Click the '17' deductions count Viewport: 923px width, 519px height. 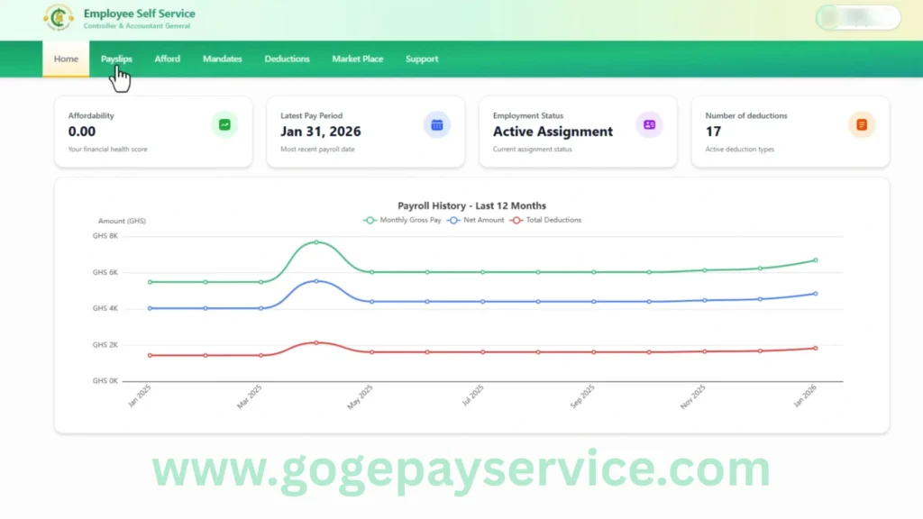point(713,132)
